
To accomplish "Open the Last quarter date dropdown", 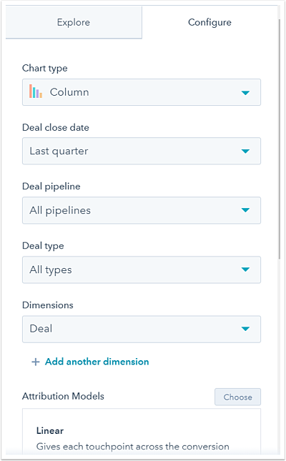I will (142, 151).
